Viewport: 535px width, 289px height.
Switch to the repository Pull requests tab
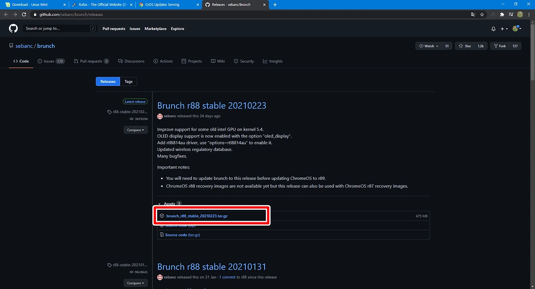click(92, 61)
